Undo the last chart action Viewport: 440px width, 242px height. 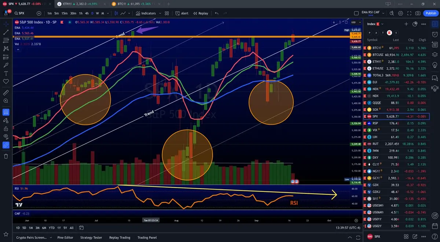point(217,13)
